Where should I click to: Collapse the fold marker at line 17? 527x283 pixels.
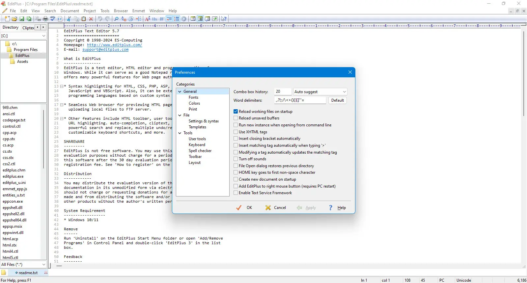tap(62, 105)
